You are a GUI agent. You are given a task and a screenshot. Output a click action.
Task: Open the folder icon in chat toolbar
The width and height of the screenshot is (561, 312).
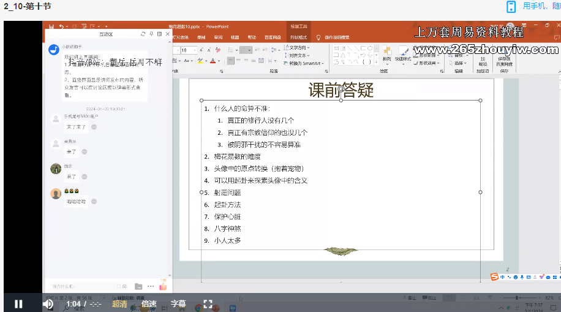138,286
